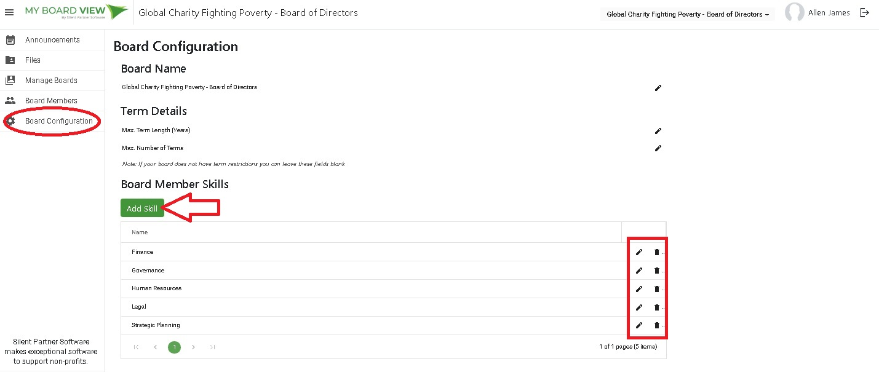Go to Files in the sidebar
879x372 pixels.
tap(33, 60)
